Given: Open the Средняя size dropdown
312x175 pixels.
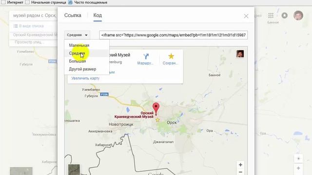Looking at the screenshot, I should pos(77,35).
